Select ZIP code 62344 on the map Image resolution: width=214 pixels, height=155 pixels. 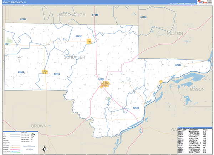(x=21, y=73)
